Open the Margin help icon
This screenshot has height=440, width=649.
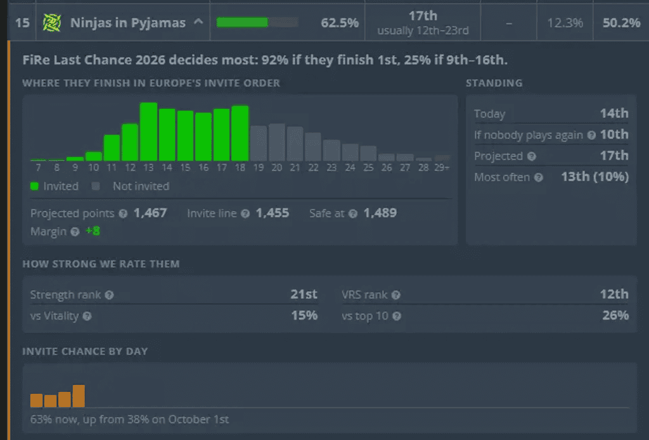pos(75,232)
